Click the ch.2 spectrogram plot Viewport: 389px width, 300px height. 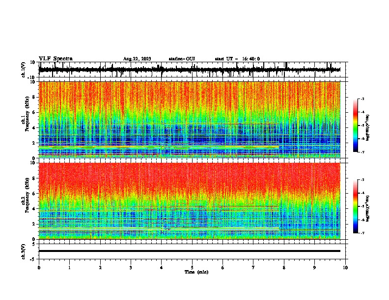[190, 201]
